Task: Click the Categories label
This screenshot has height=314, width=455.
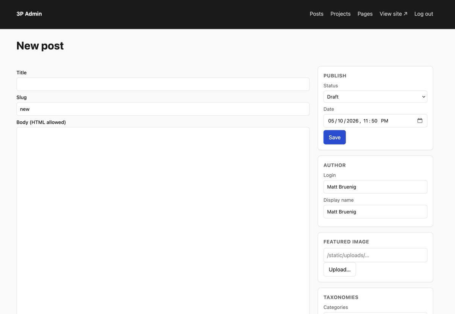Action: click(336, 307)
